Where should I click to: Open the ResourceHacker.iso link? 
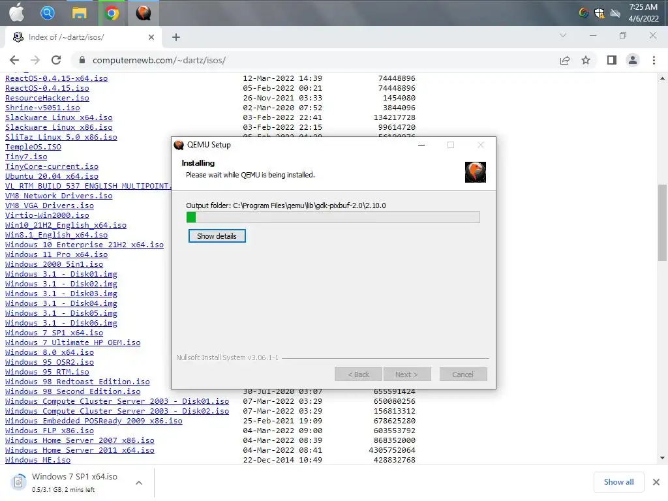[47, 98]
